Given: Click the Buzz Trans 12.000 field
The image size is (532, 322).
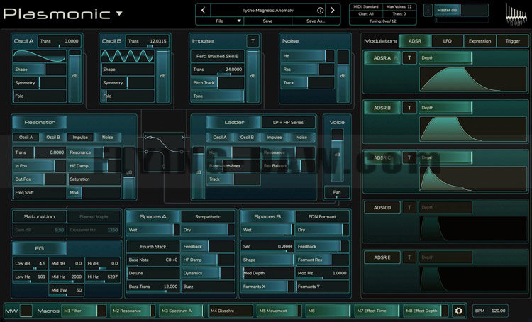Looking at the screenshot, I should click(x=153, y=287).
